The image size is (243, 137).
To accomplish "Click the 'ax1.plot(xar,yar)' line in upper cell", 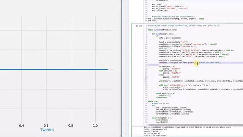I will (x=159, y=11).
